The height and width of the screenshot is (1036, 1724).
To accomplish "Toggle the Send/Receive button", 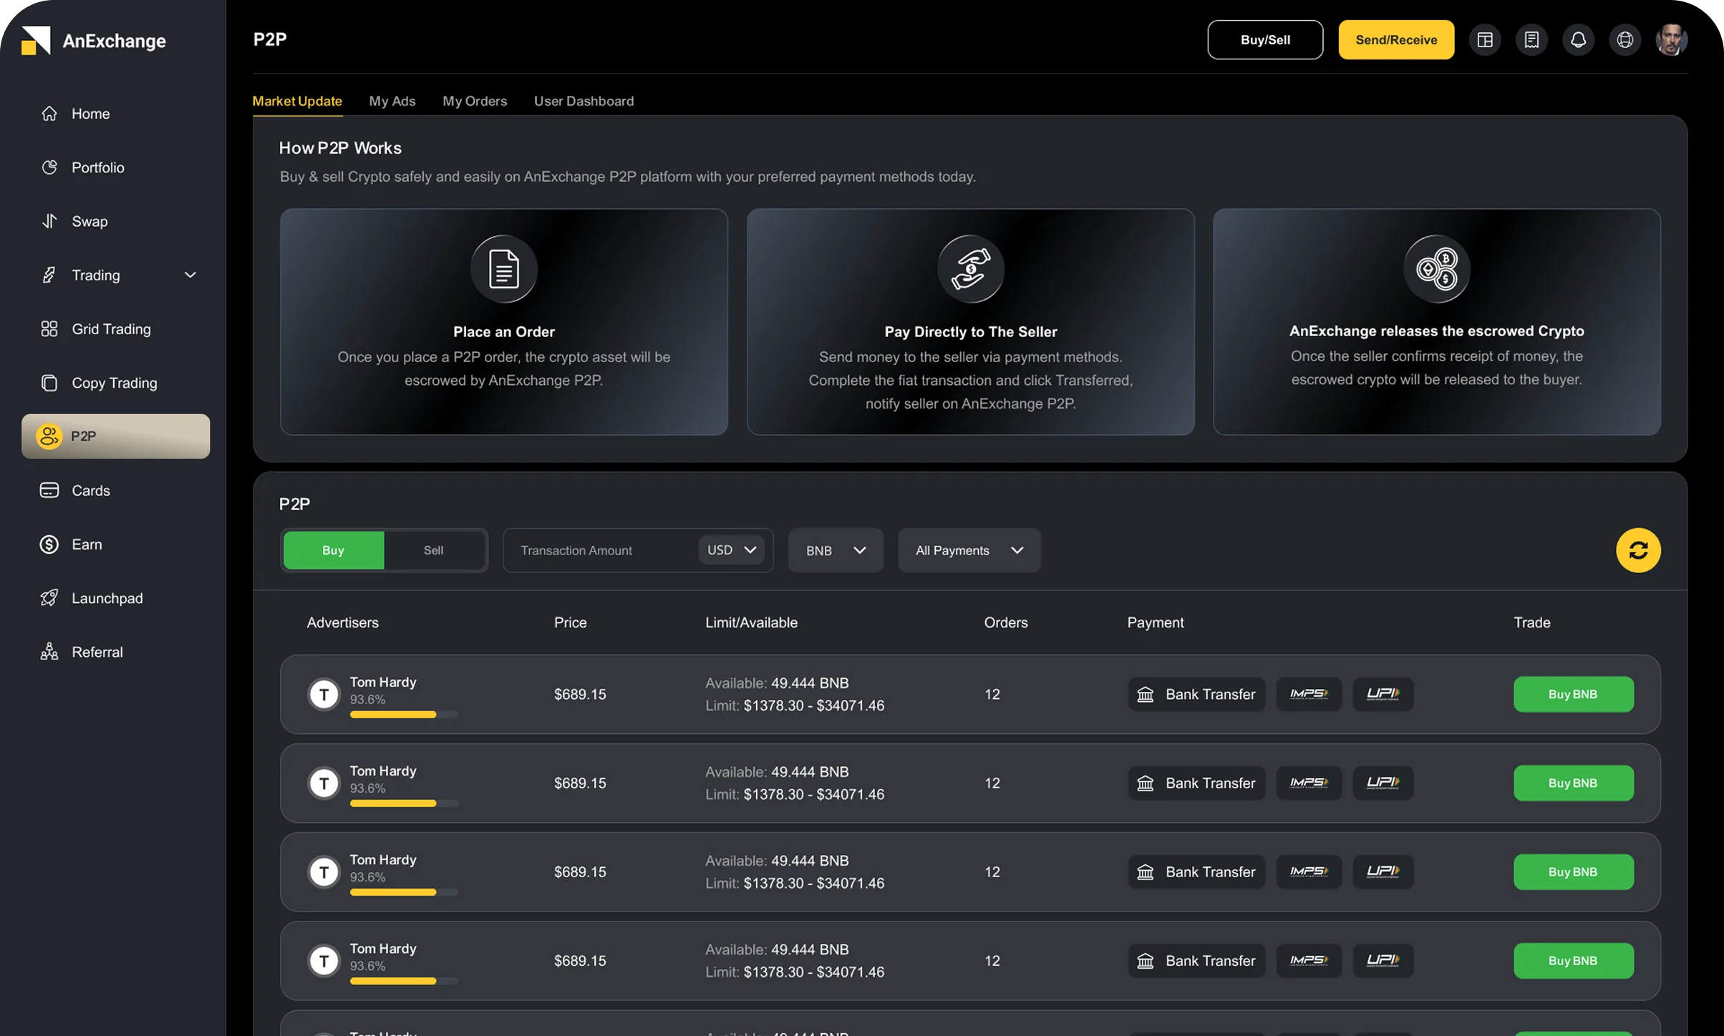I will [1395, 39].
